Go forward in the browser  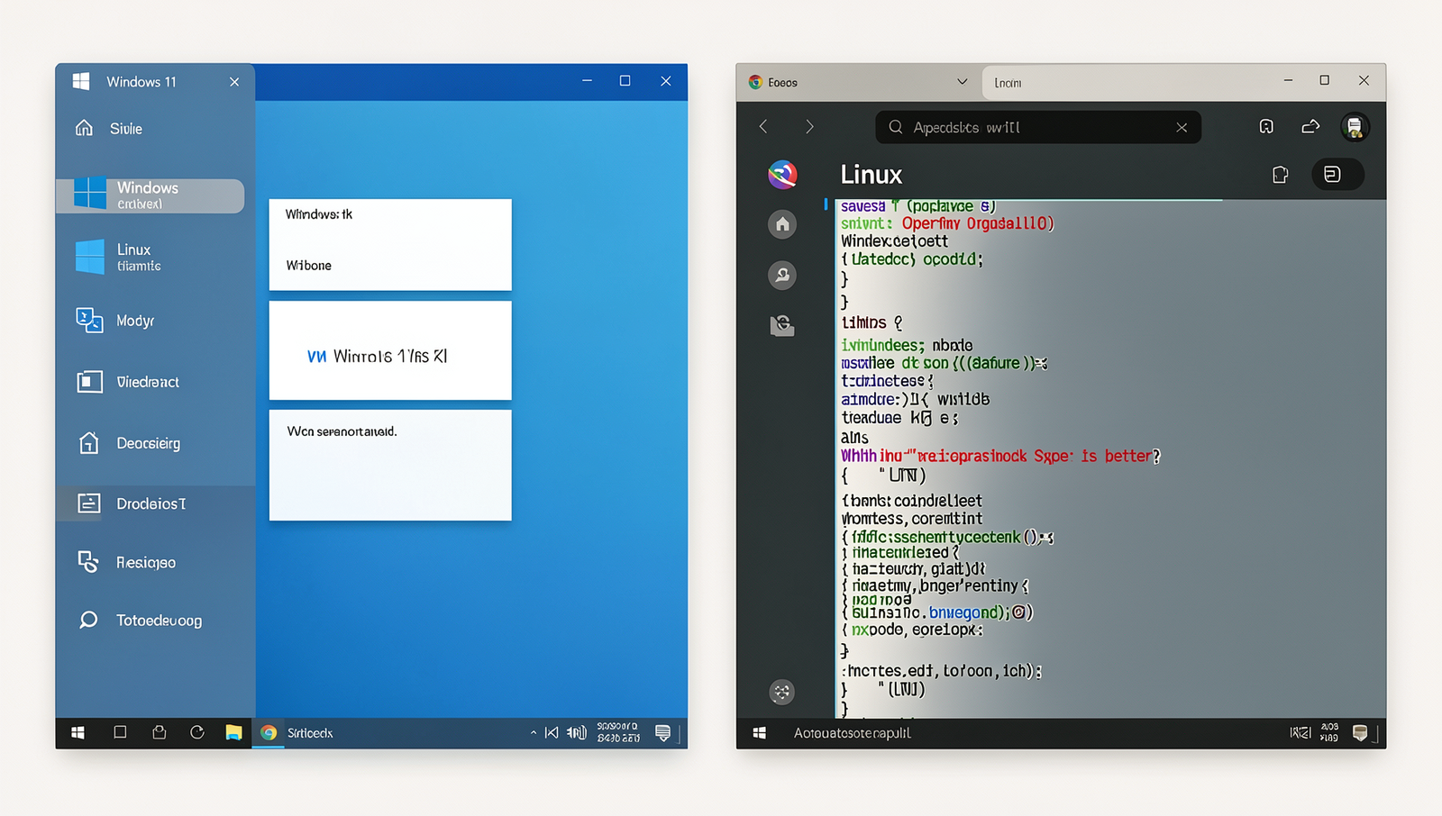pos(809,127)
